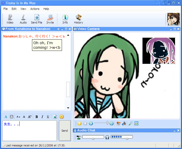Increase font size with larger A
This screenshot has width=182, height=149.
pos(30,117)
